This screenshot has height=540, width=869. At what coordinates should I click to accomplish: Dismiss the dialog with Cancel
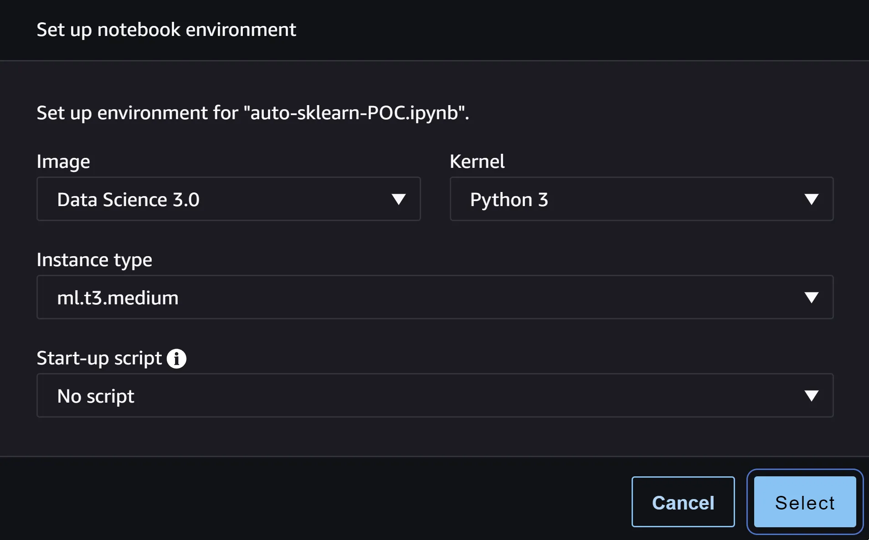pyautogui.click(x=682, y=502)
